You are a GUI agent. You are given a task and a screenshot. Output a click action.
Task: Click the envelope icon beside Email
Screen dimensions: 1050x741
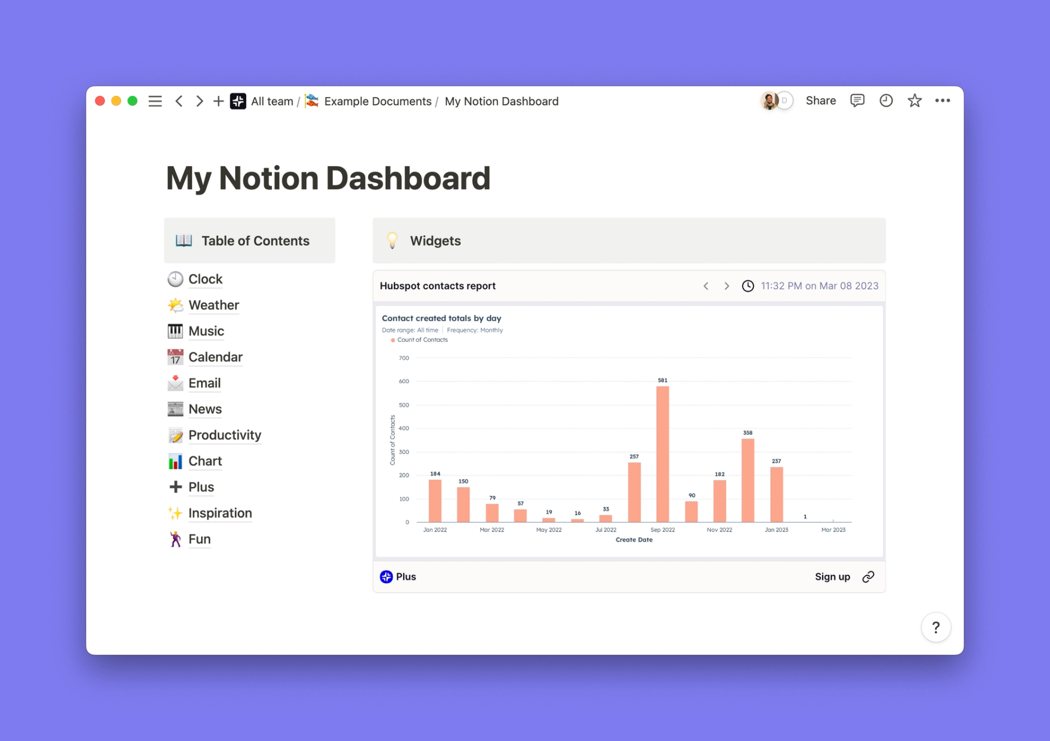coord(175,383)
